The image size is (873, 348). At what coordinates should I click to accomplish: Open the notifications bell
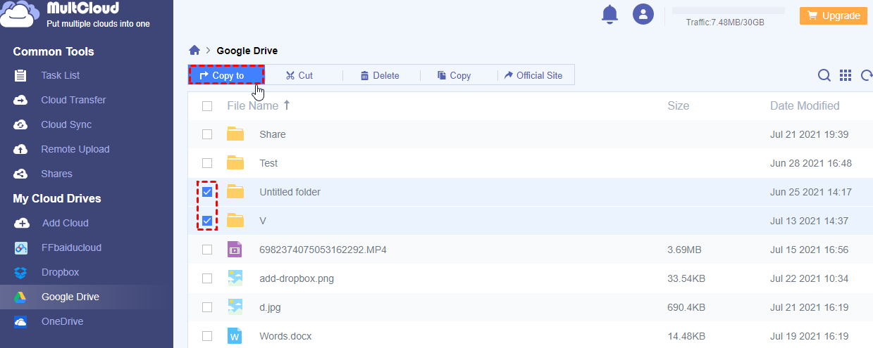coord(609,14)
